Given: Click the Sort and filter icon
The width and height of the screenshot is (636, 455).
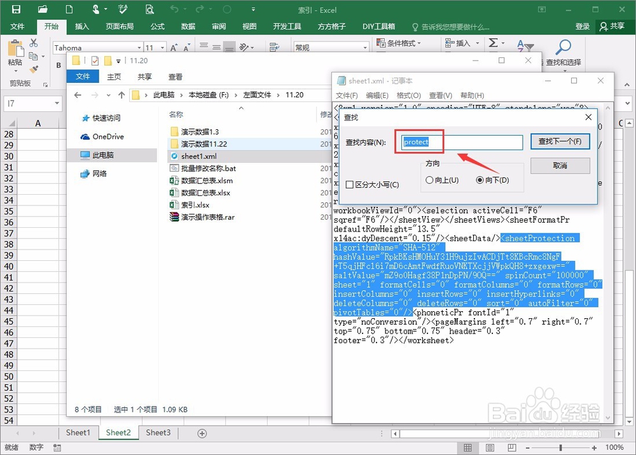Looking at the screenshot, I should pos(525,46).
